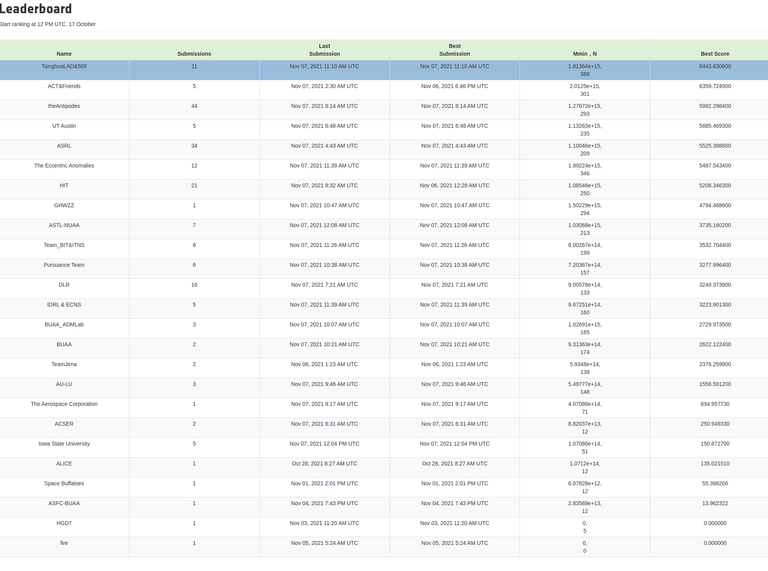The image size is (768, 571).
Task: Click the DLR team name
Action: click(x=64, y=285)
